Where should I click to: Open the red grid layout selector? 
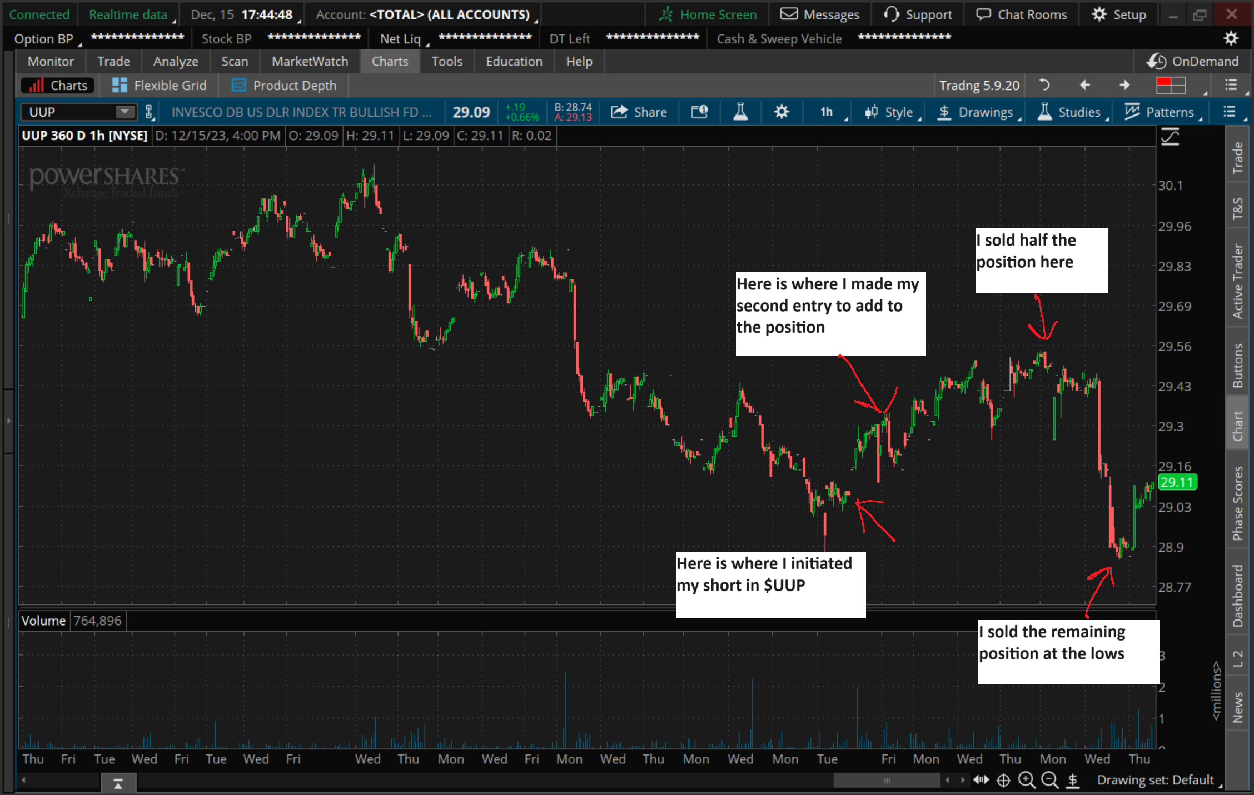pos(1171,86)
